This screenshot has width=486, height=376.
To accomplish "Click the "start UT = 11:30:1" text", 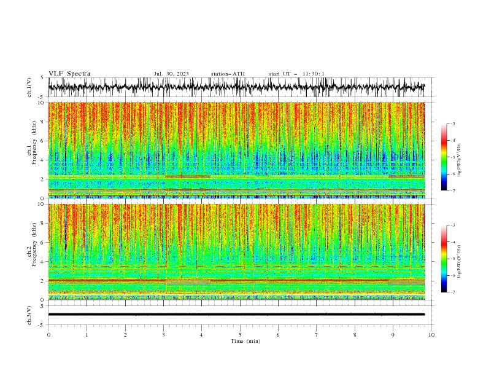I will coord(296,74).
